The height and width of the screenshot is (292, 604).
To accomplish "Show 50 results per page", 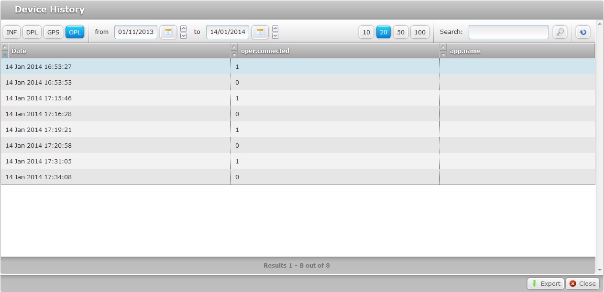I will click(401, 32).
